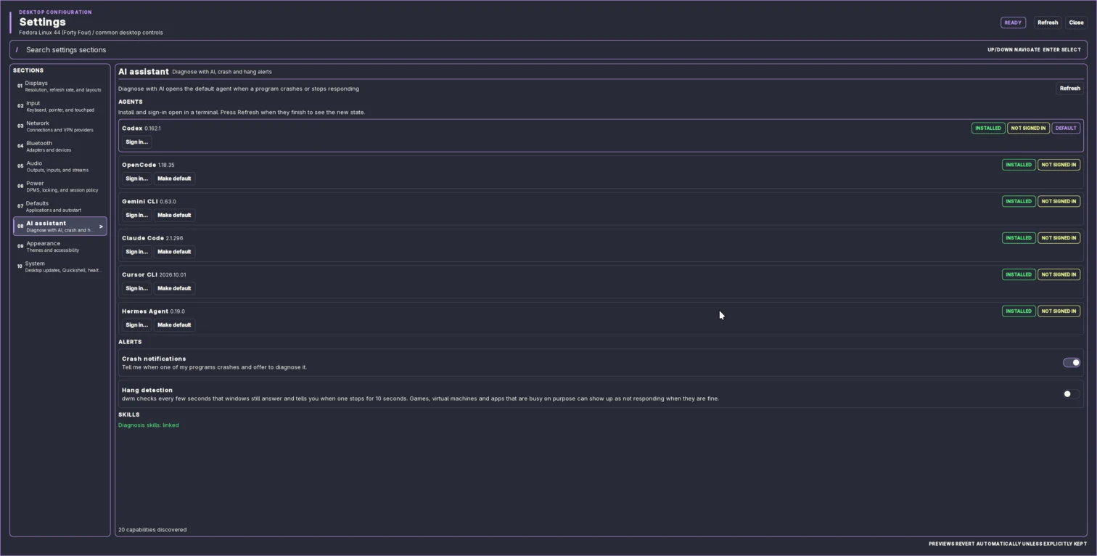The image size is (1097, 556).
Task: Select the AI assistant section
Action: [60, 226]
